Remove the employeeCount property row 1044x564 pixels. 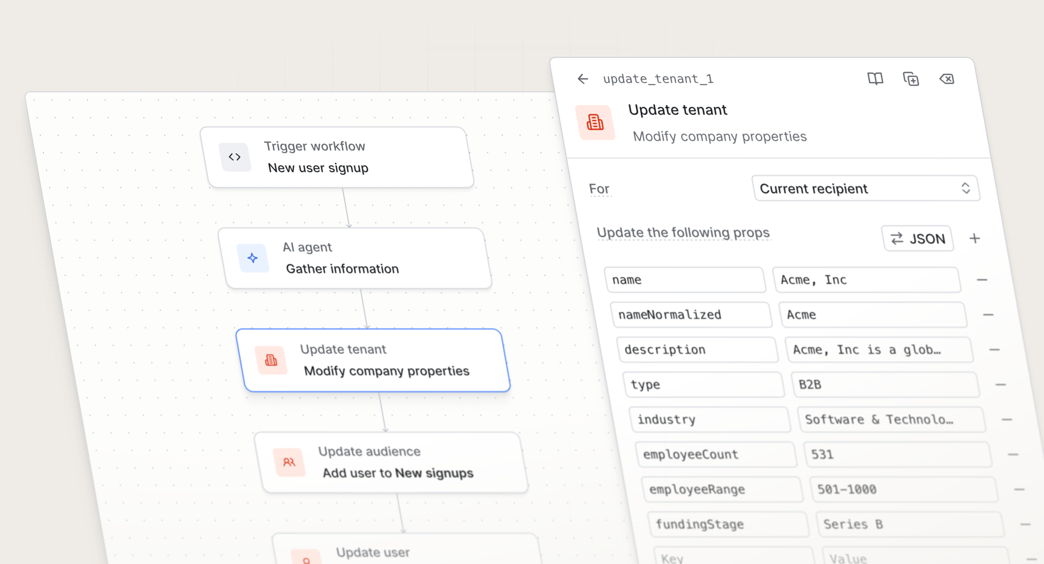(1013, 454)
